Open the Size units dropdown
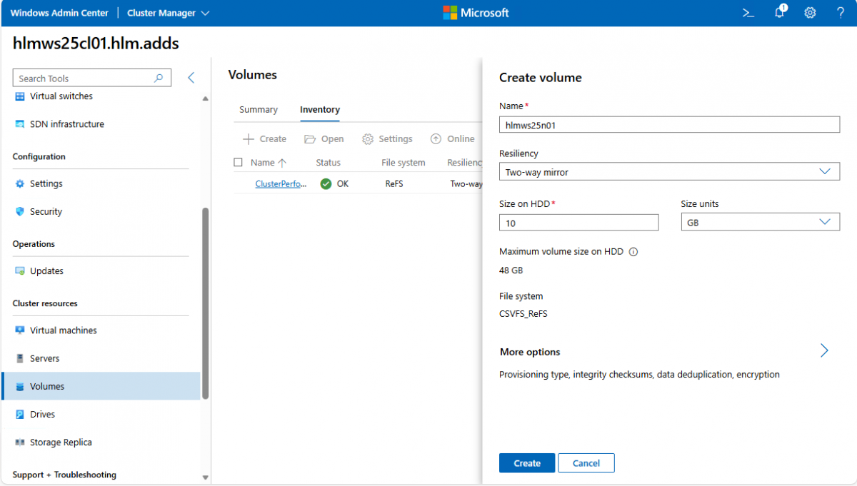857x486 pixels. [x=760, y=223]
